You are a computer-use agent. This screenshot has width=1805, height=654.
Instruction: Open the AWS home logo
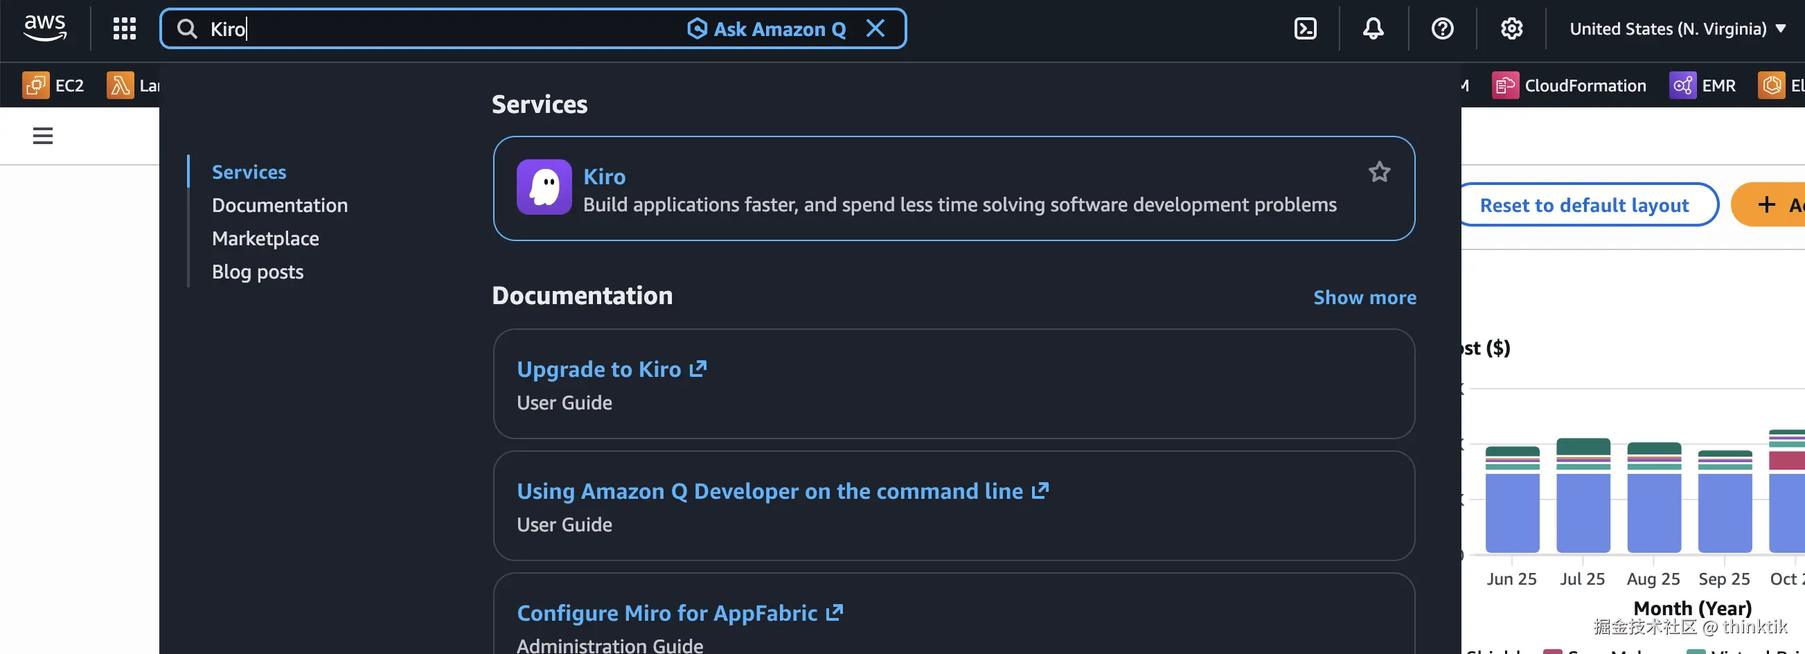pyautogui.click(x=45, y=28)
